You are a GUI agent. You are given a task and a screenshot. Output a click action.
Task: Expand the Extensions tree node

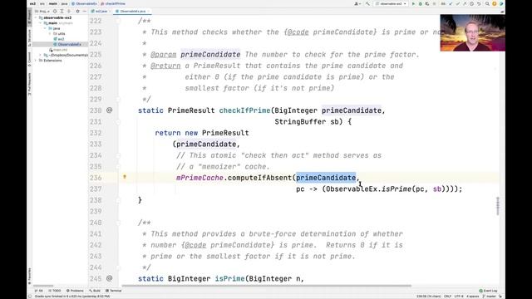pos(36,61)
